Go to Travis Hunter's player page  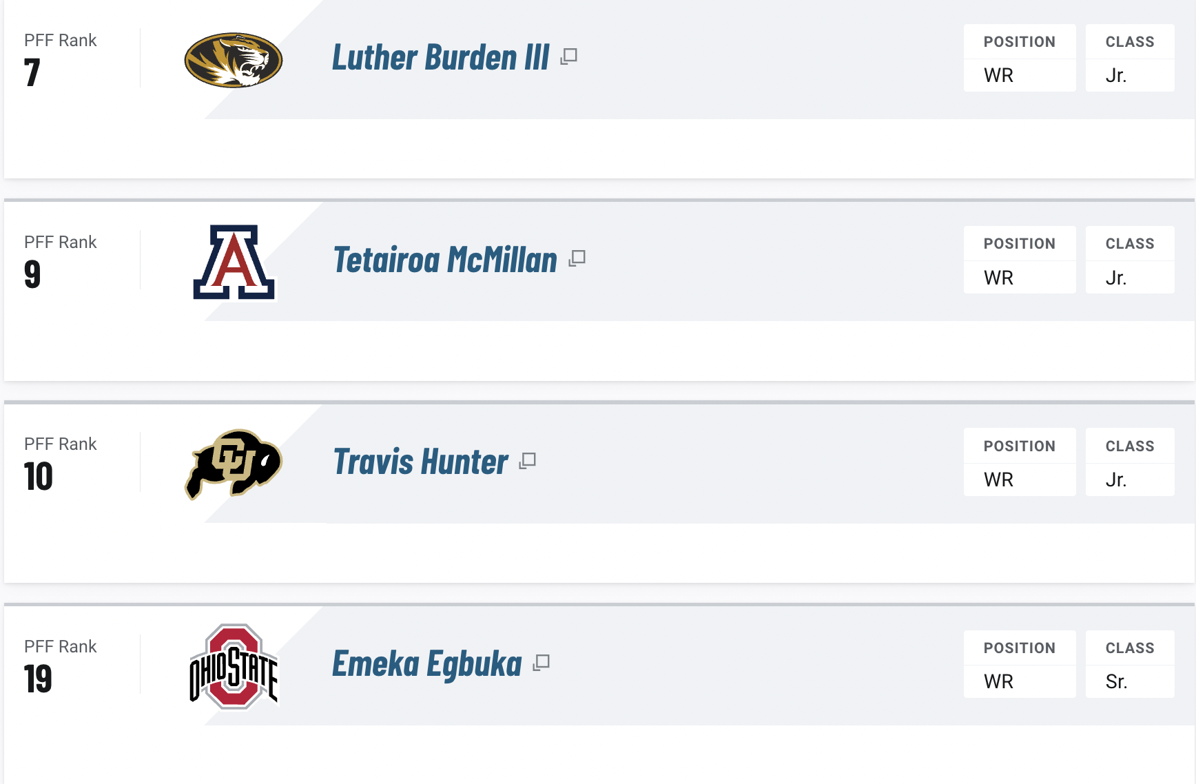point(421,462)
